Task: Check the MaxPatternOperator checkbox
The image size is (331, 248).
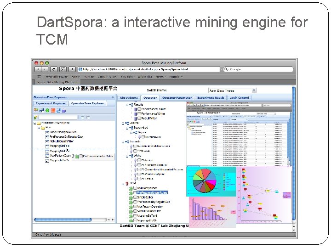Action: [x=135, y=207]
